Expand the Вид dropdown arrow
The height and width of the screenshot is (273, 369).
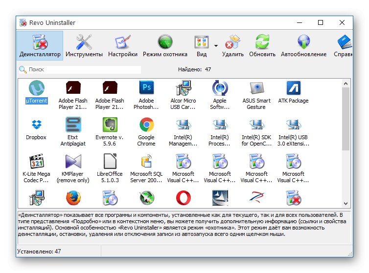(x=216, y=46)
